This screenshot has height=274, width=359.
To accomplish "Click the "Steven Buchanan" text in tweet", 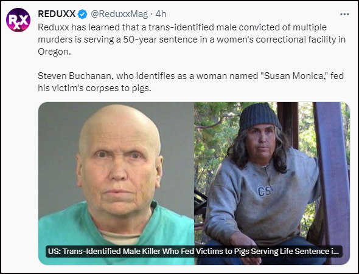I will click(x=75, y=76).
